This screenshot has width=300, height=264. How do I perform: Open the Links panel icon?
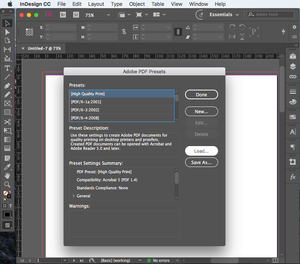pos(293,77)
